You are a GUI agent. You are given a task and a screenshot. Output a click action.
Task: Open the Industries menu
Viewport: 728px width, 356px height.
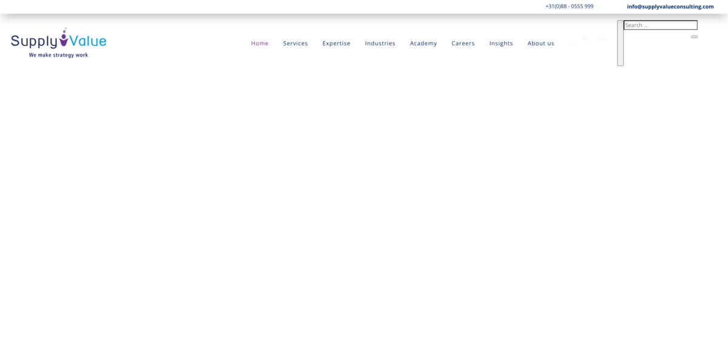pyautogui.click(x=380, y=43)
